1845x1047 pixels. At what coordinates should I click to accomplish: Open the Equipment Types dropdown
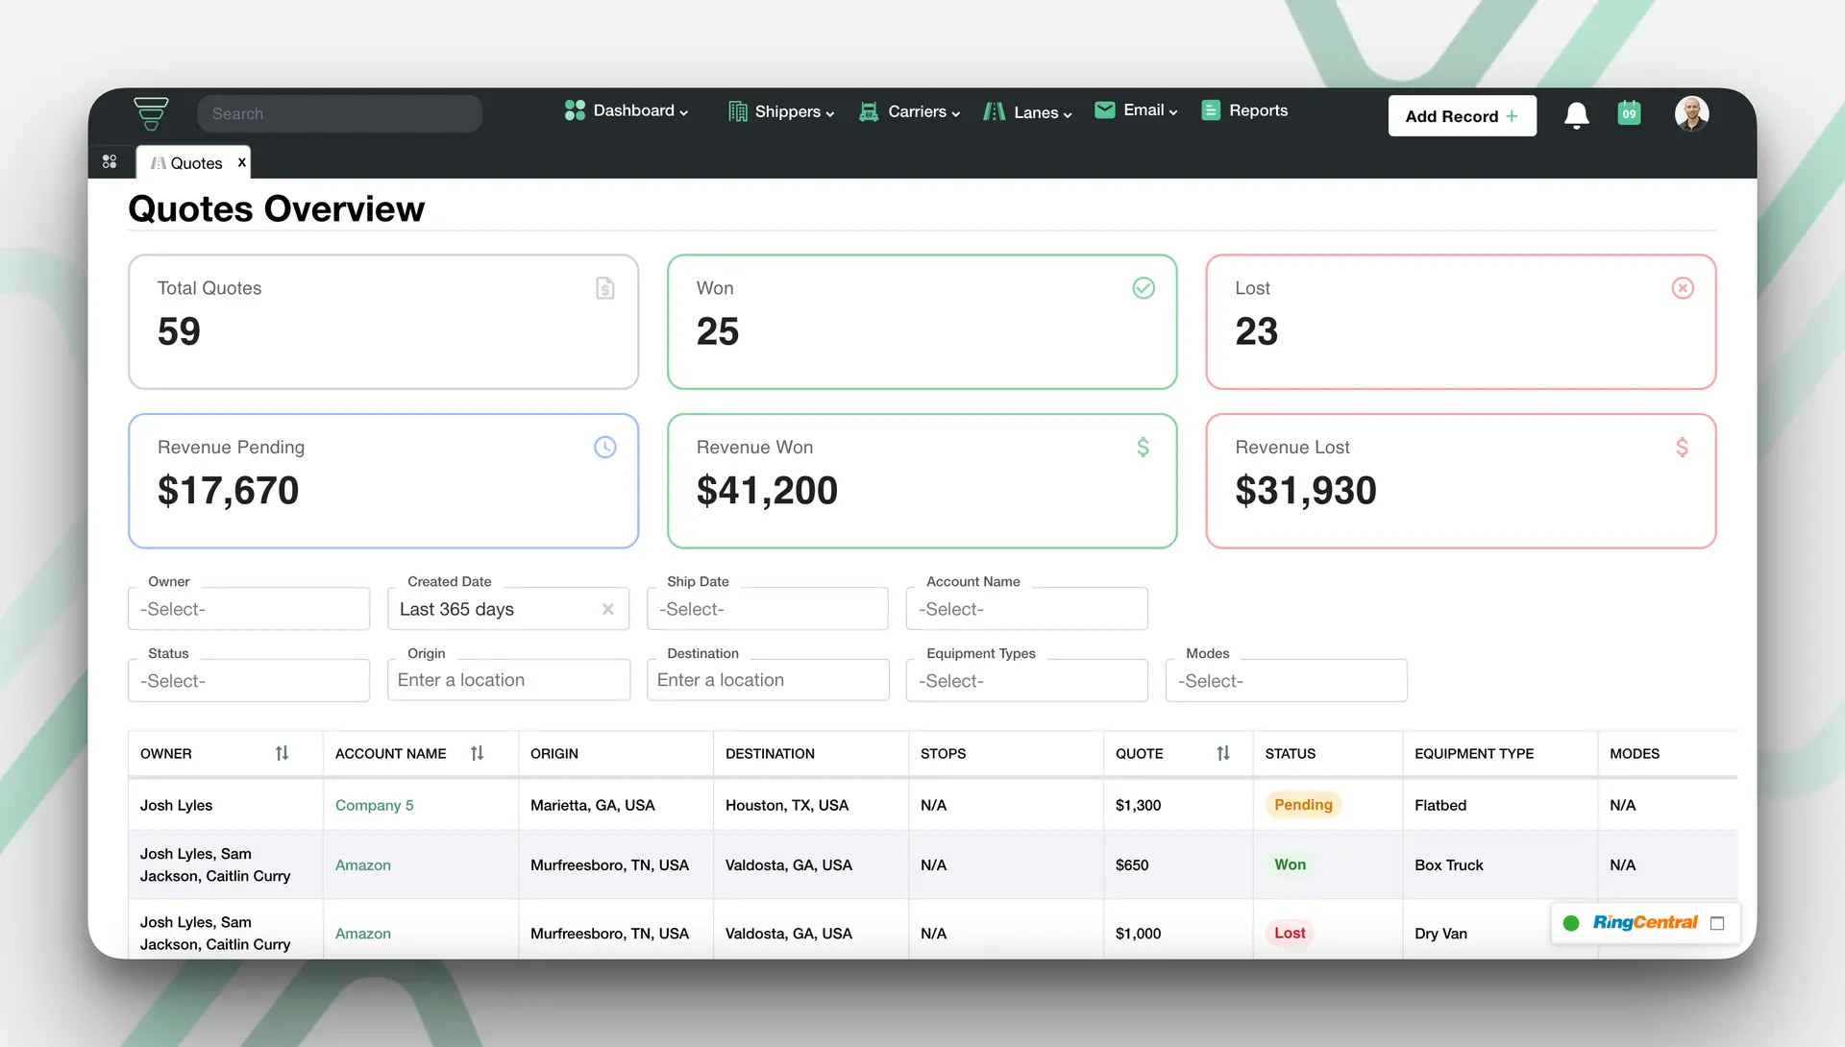[1026, 680]
